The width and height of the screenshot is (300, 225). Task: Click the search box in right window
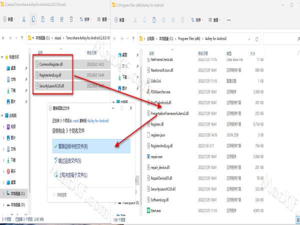pyautogui.click(x=281, y=39)
